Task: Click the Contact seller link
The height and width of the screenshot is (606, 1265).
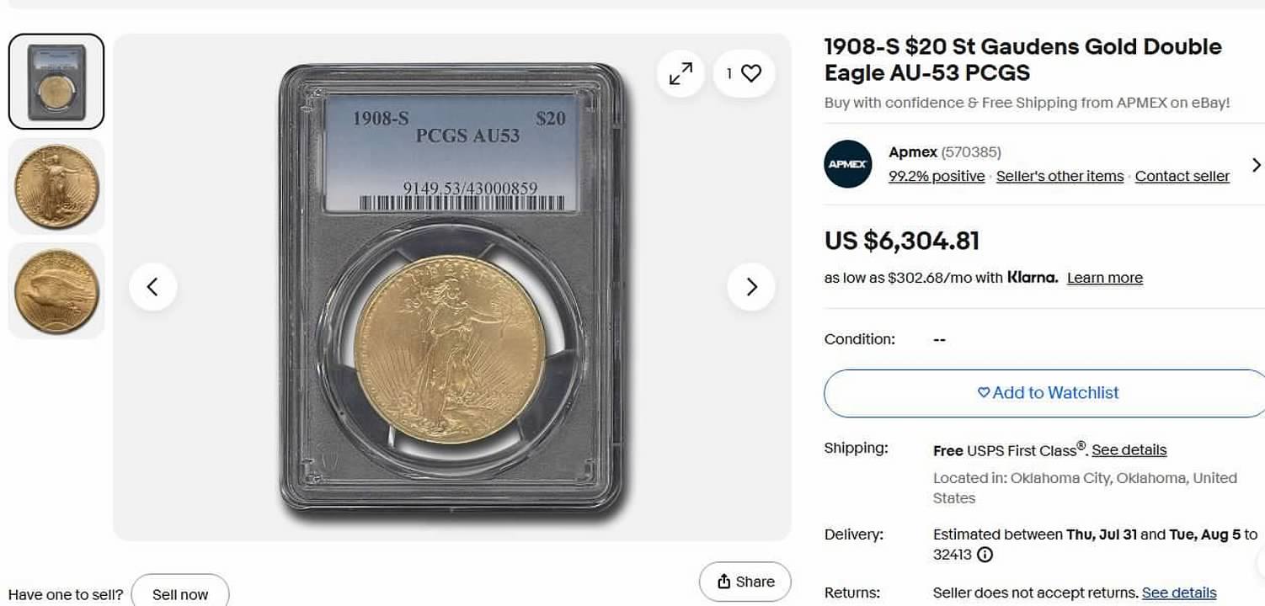Action: pos(1182,176)
